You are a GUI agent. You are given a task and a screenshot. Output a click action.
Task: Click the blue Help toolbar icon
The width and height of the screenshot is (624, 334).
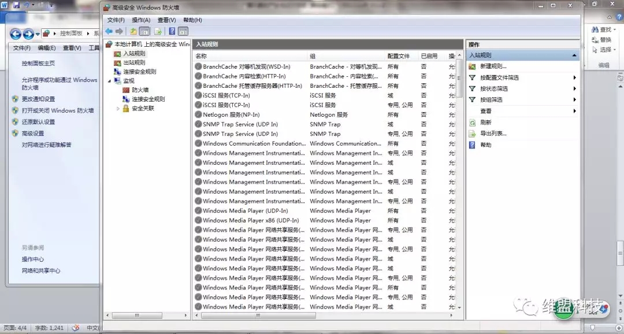click(172, 31)
